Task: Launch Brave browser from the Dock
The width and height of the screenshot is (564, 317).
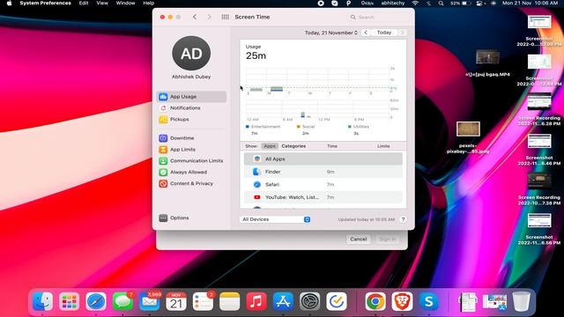Action: [402, 301]
